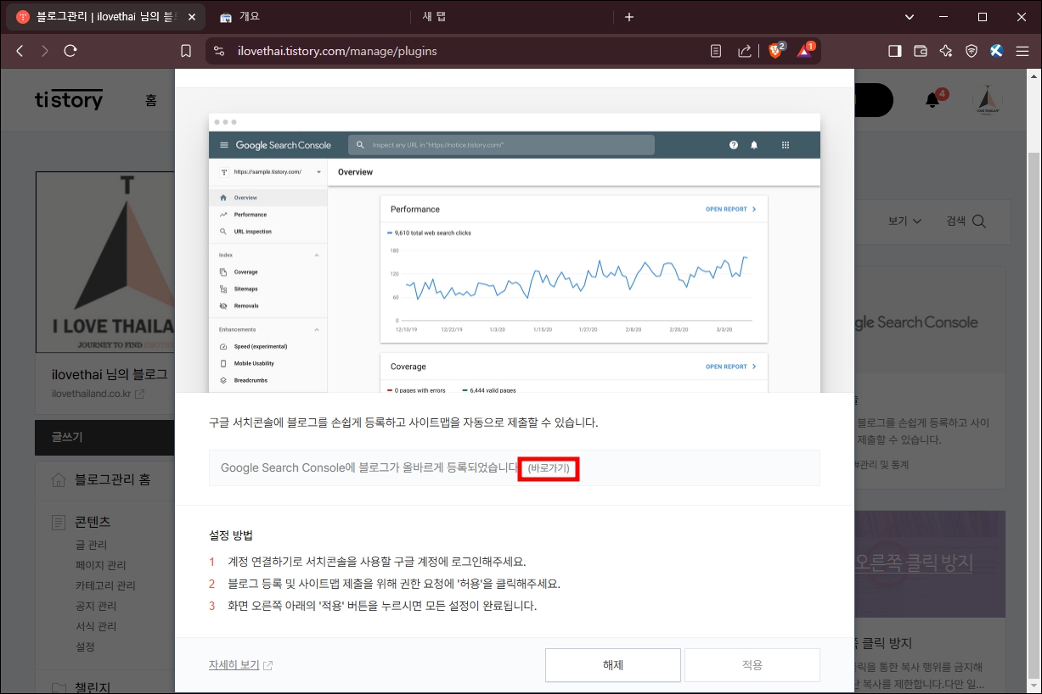Click the Leo AI sparkle icon
This screenshot has width=1042, height=694.
(945, 51)
